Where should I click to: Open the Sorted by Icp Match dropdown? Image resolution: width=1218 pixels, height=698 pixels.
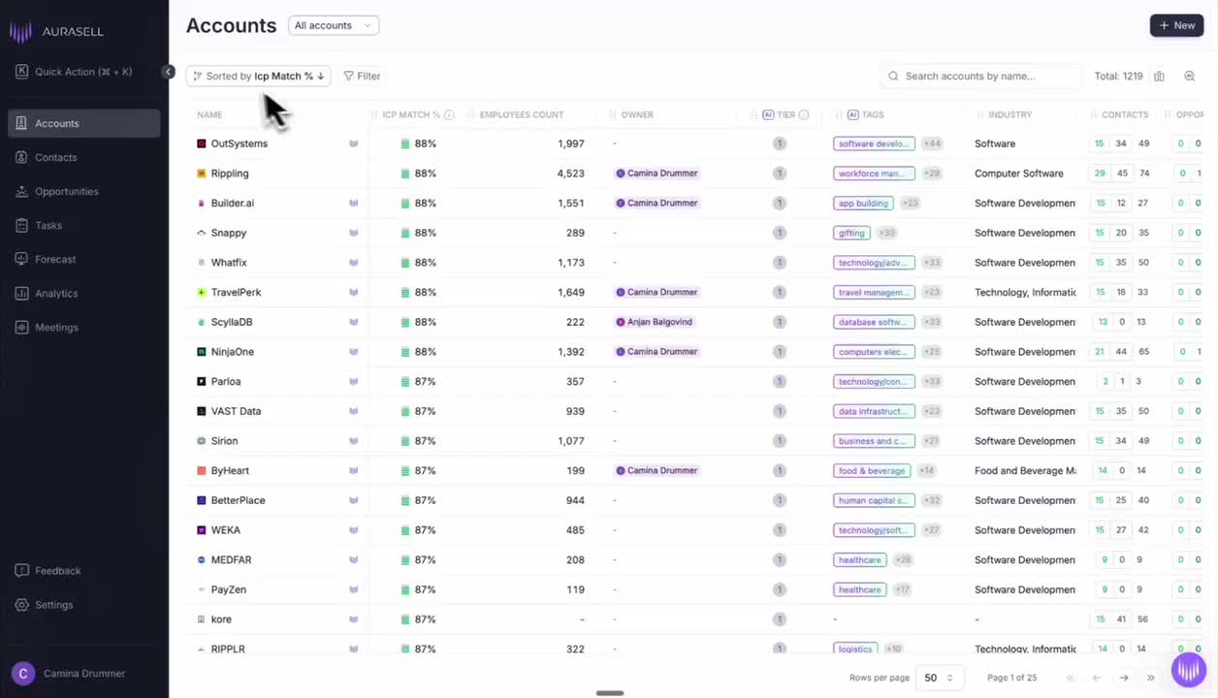click(258, 76)
